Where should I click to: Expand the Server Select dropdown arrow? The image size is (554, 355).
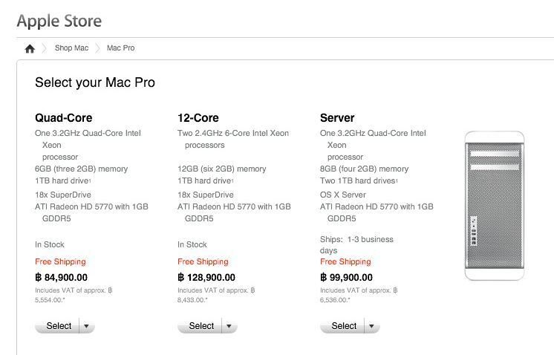click(x=372, y=326)
